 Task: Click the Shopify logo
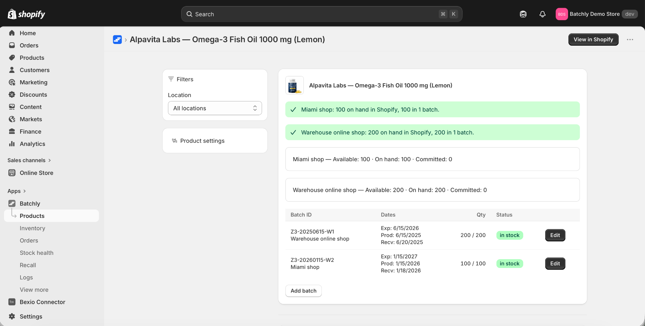26,14
